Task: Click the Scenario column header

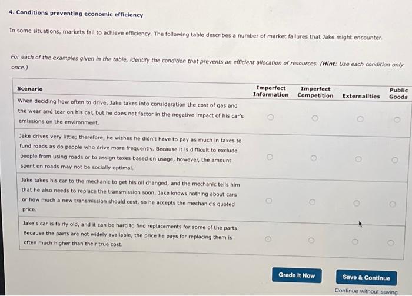Action: coord(29,89)
